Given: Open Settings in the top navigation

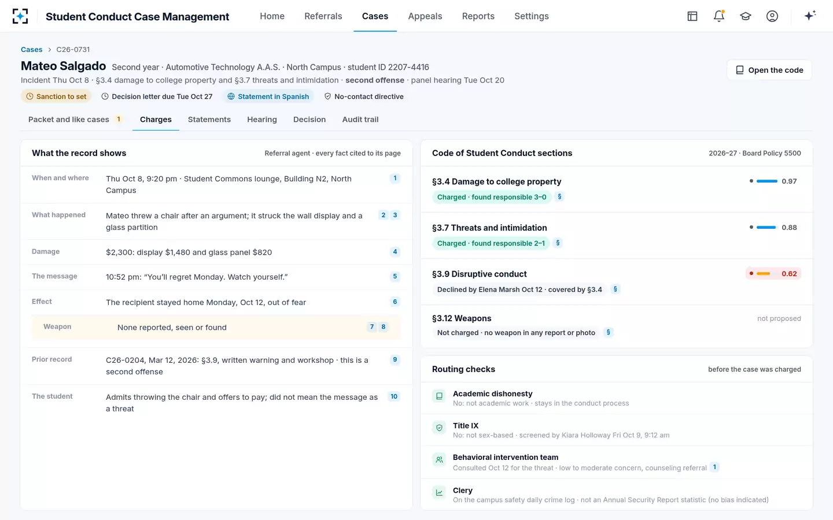Looking at the screenshot, I should click(532, 16).
